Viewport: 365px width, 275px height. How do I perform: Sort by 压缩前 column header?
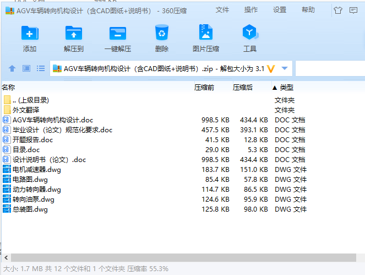pos(204,88)
